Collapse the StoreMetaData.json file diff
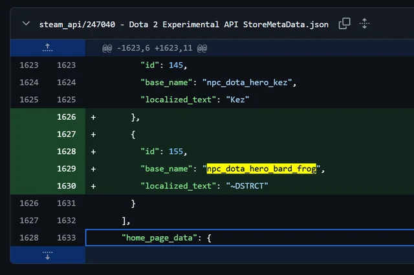This screenshot has height=275, width=414. click(x=26, y=23)
